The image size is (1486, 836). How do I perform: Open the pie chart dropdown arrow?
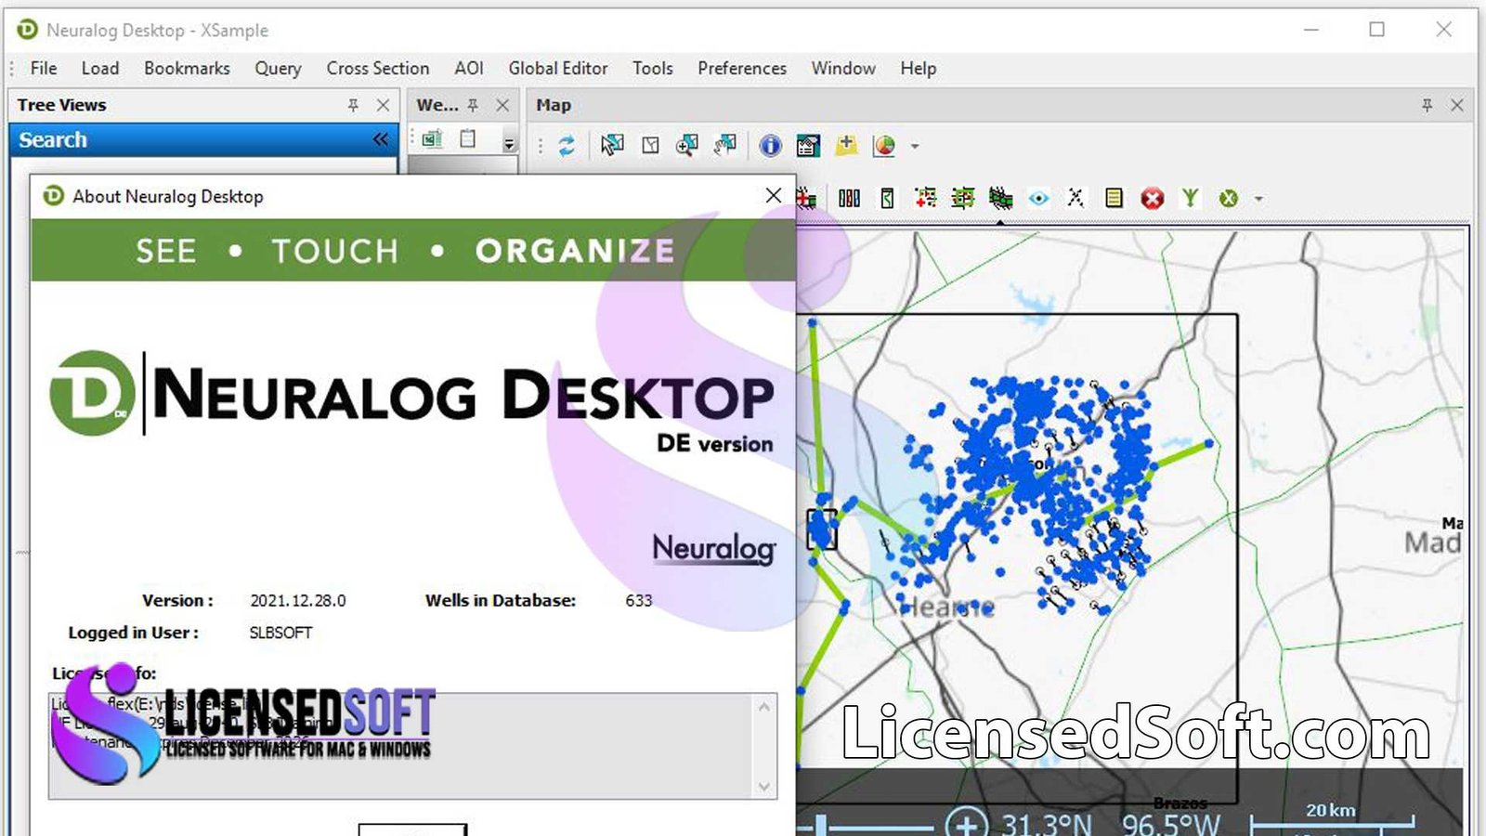click(915, 147)
